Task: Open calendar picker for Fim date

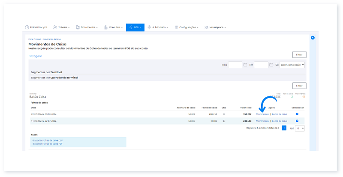Action: click(x=271, y=65)
